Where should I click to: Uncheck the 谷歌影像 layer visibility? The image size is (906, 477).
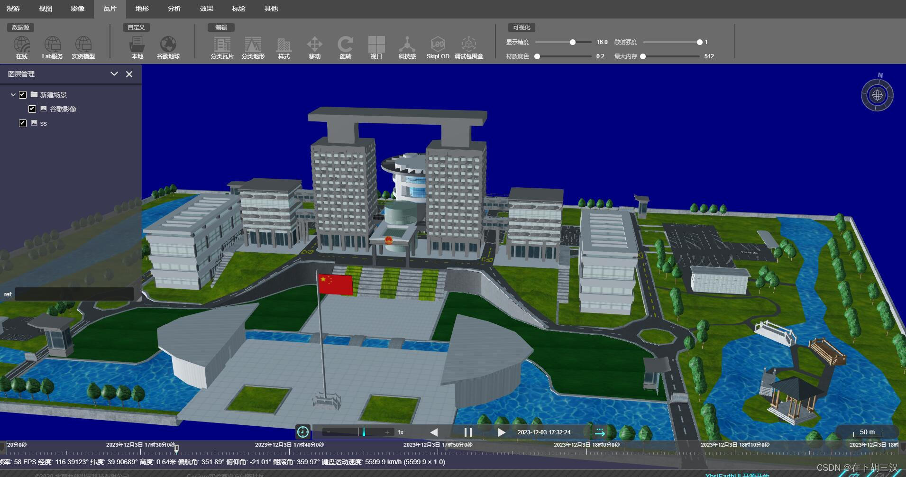click(x=32, y=109)
